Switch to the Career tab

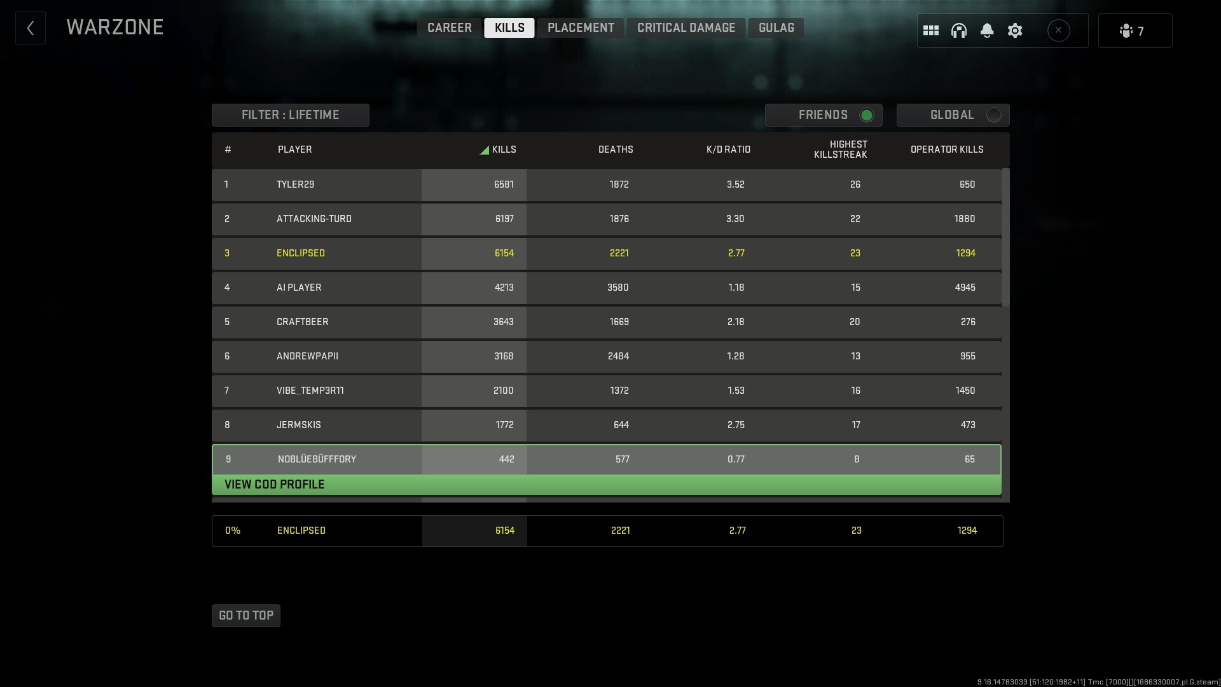(449, 28)
